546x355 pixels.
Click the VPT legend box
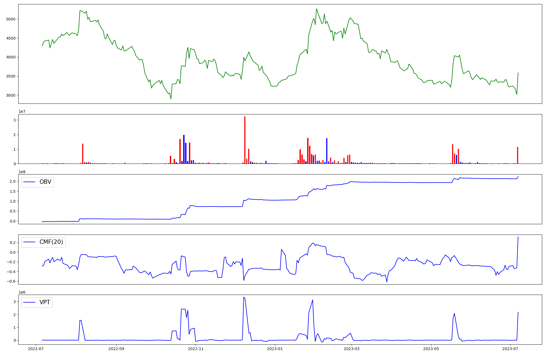point(37,302)
